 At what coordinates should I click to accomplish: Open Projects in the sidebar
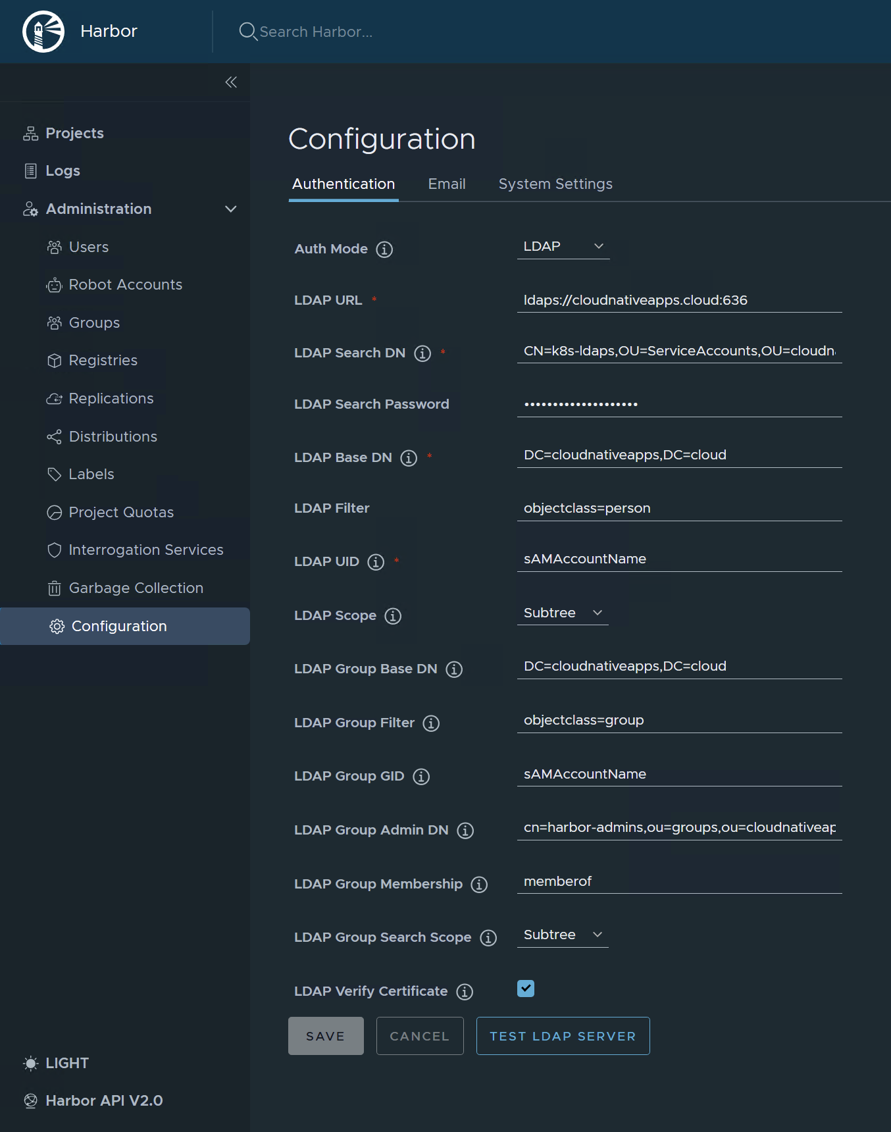(74, 134)
